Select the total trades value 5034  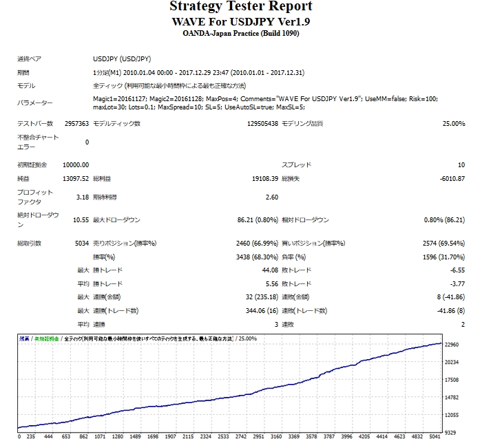tap(81, 243)
